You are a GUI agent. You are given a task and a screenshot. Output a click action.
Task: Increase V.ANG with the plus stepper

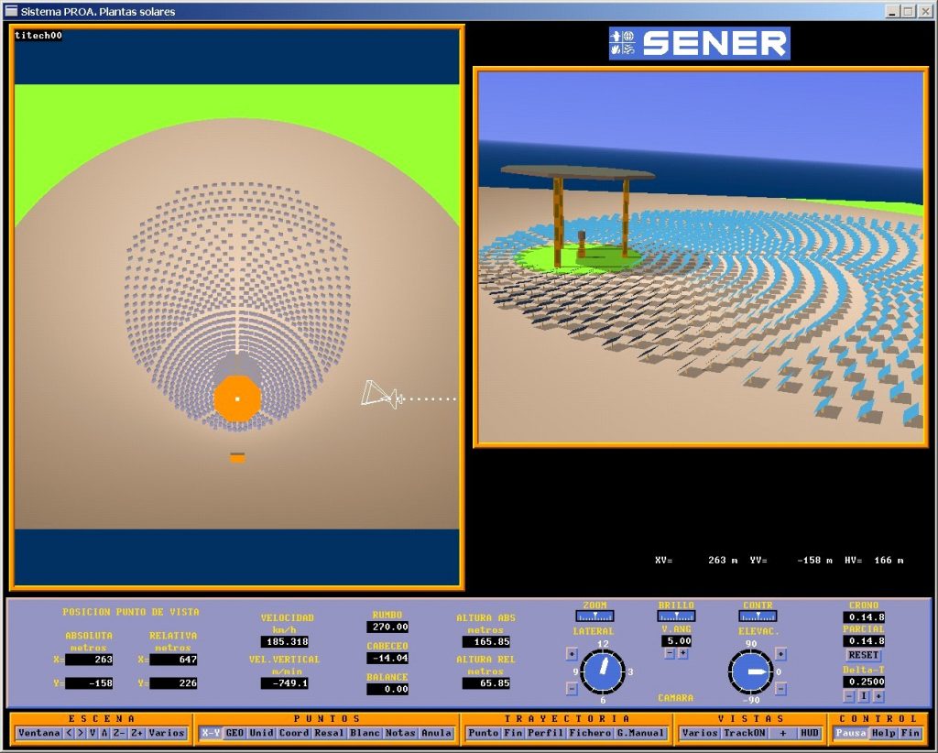682,654
